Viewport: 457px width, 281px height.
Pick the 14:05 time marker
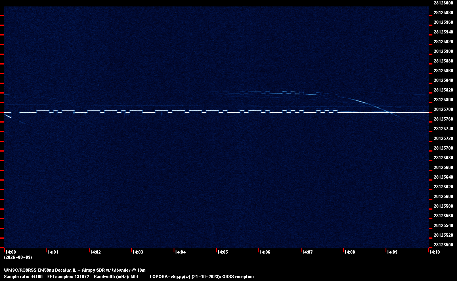tap(222, 252)
